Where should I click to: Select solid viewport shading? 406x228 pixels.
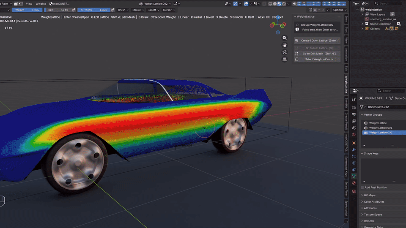(x=275, y=4)
